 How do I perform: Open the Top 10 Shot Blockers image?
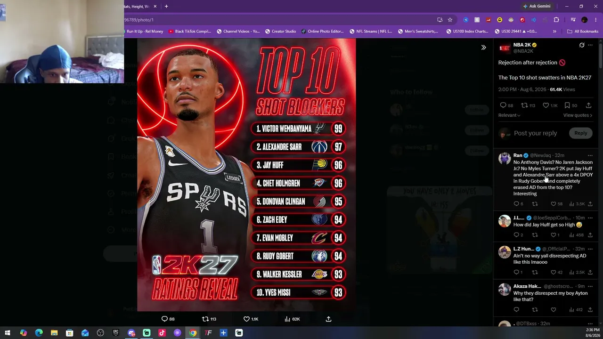coord(246,175)
